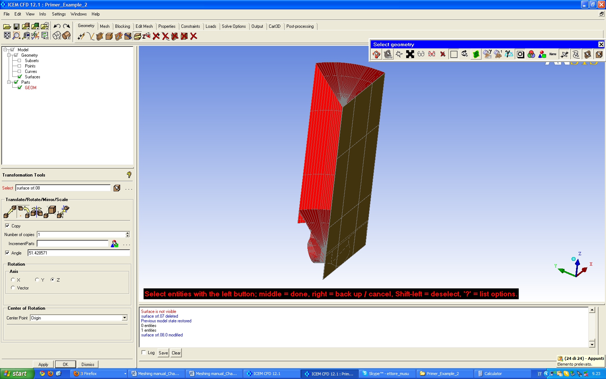This screenshot has height=379, width=606.
Task: Click the Clear button in message log
Action: tap(176, 353)
